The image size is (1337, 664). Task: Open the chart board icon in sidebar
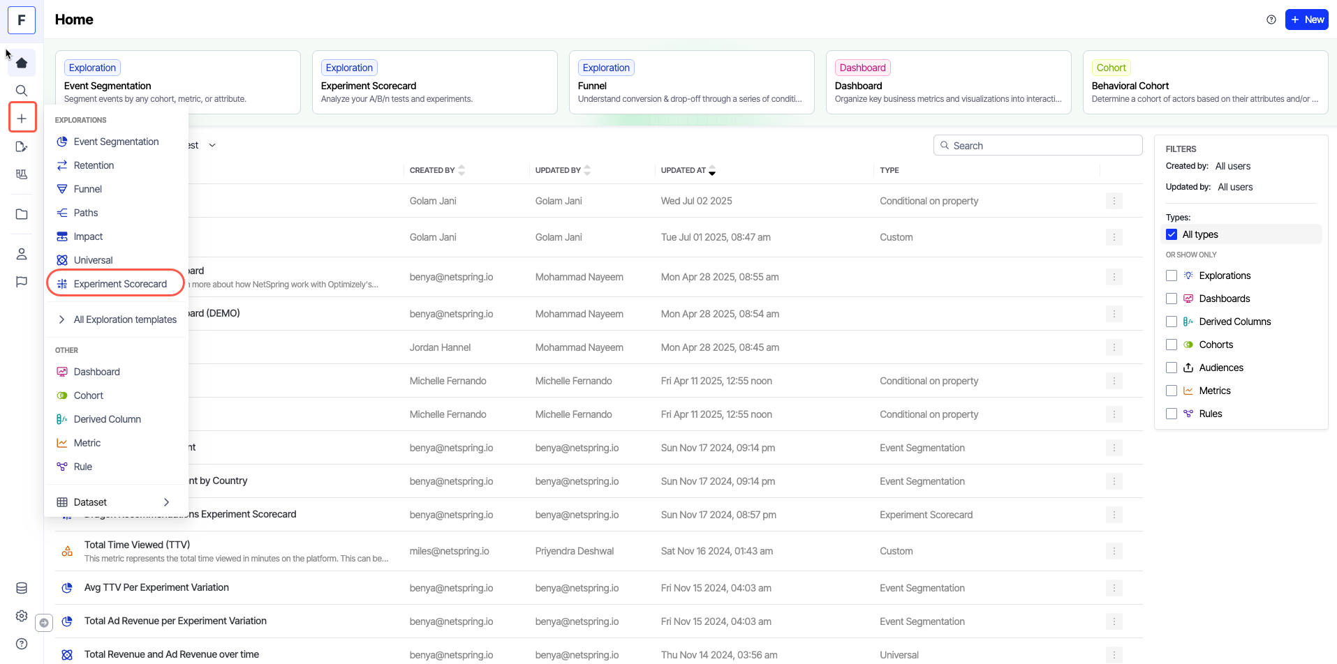pyautogui.click(x=22, y=174)
